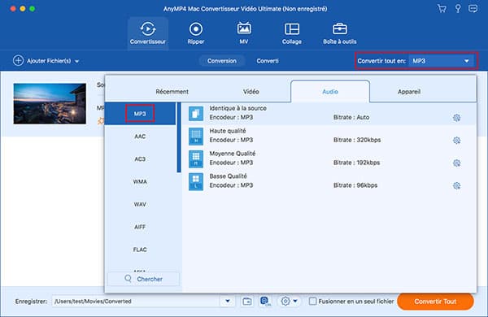Open custom settings for Identique à la source
Image resolution: width=488 pixels, height=317 pixels.
pyautogui.click(x=456, y=118)
